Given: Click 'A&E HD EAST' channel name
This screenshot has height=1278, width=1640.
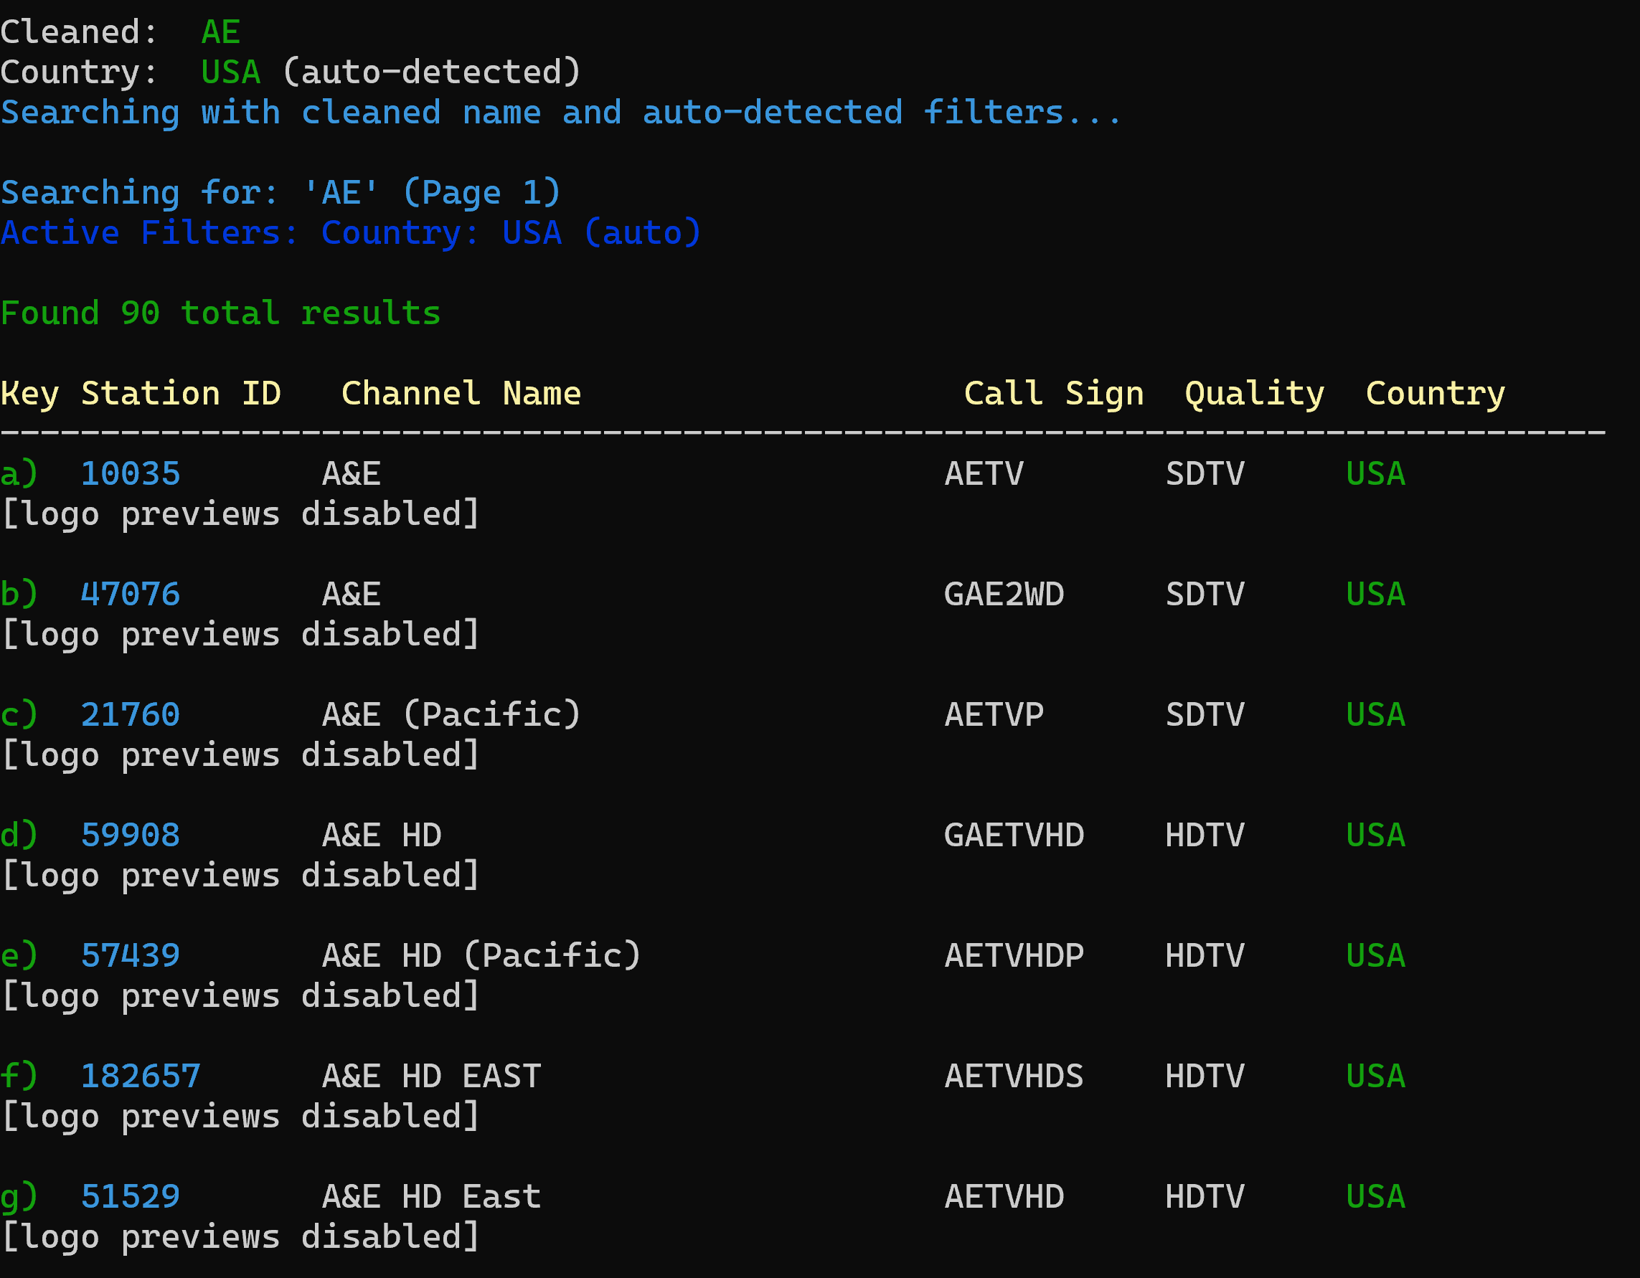Looking at the screenshot, I should tap(431, 1076).
